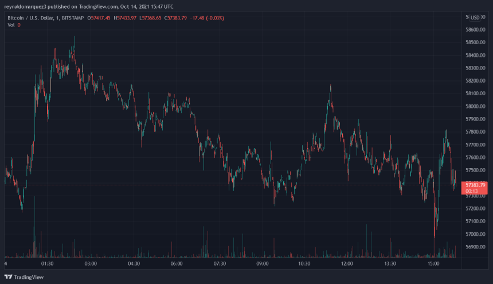Click the 58000.00 price axis label
This screenshot has width=493, height=284.
tap(476, 106)
